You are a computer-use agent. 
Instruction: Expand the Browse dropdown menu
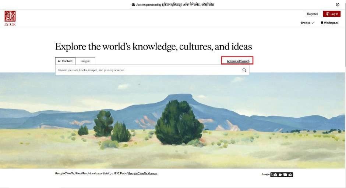(307, 23)
